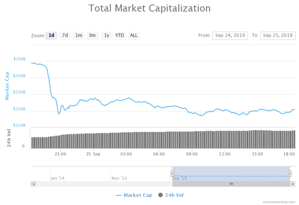
Task: Click the Jan '14 area in navigator
Action: pos(58,178)
